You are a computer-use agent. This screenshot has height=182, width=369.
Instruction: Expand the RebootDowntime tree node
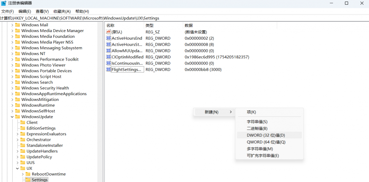(x=23, y=174)
